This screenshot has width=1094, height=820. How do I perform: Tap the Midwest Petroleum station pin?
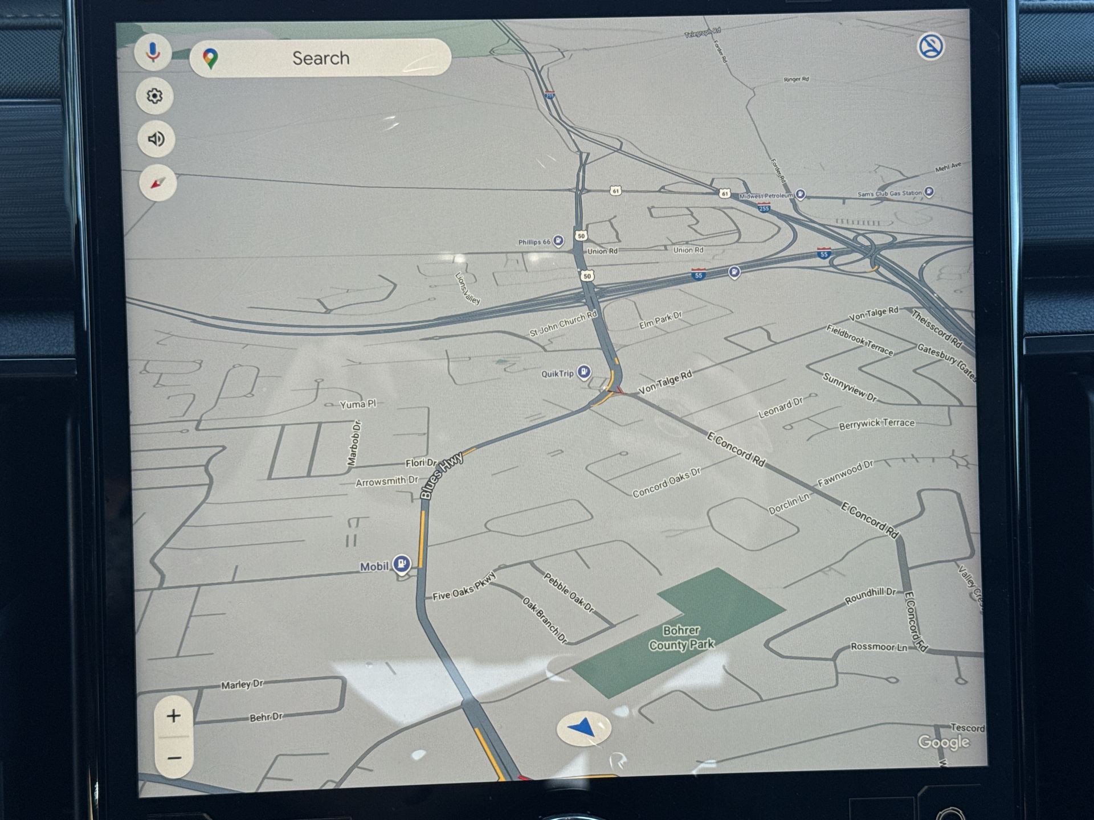(800, 195)
